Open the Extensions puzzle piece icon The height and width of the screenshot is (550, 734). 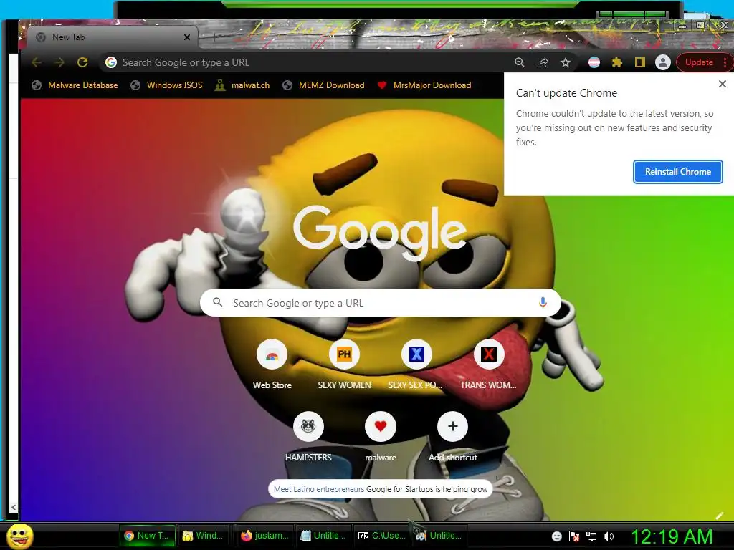(617, 62)
